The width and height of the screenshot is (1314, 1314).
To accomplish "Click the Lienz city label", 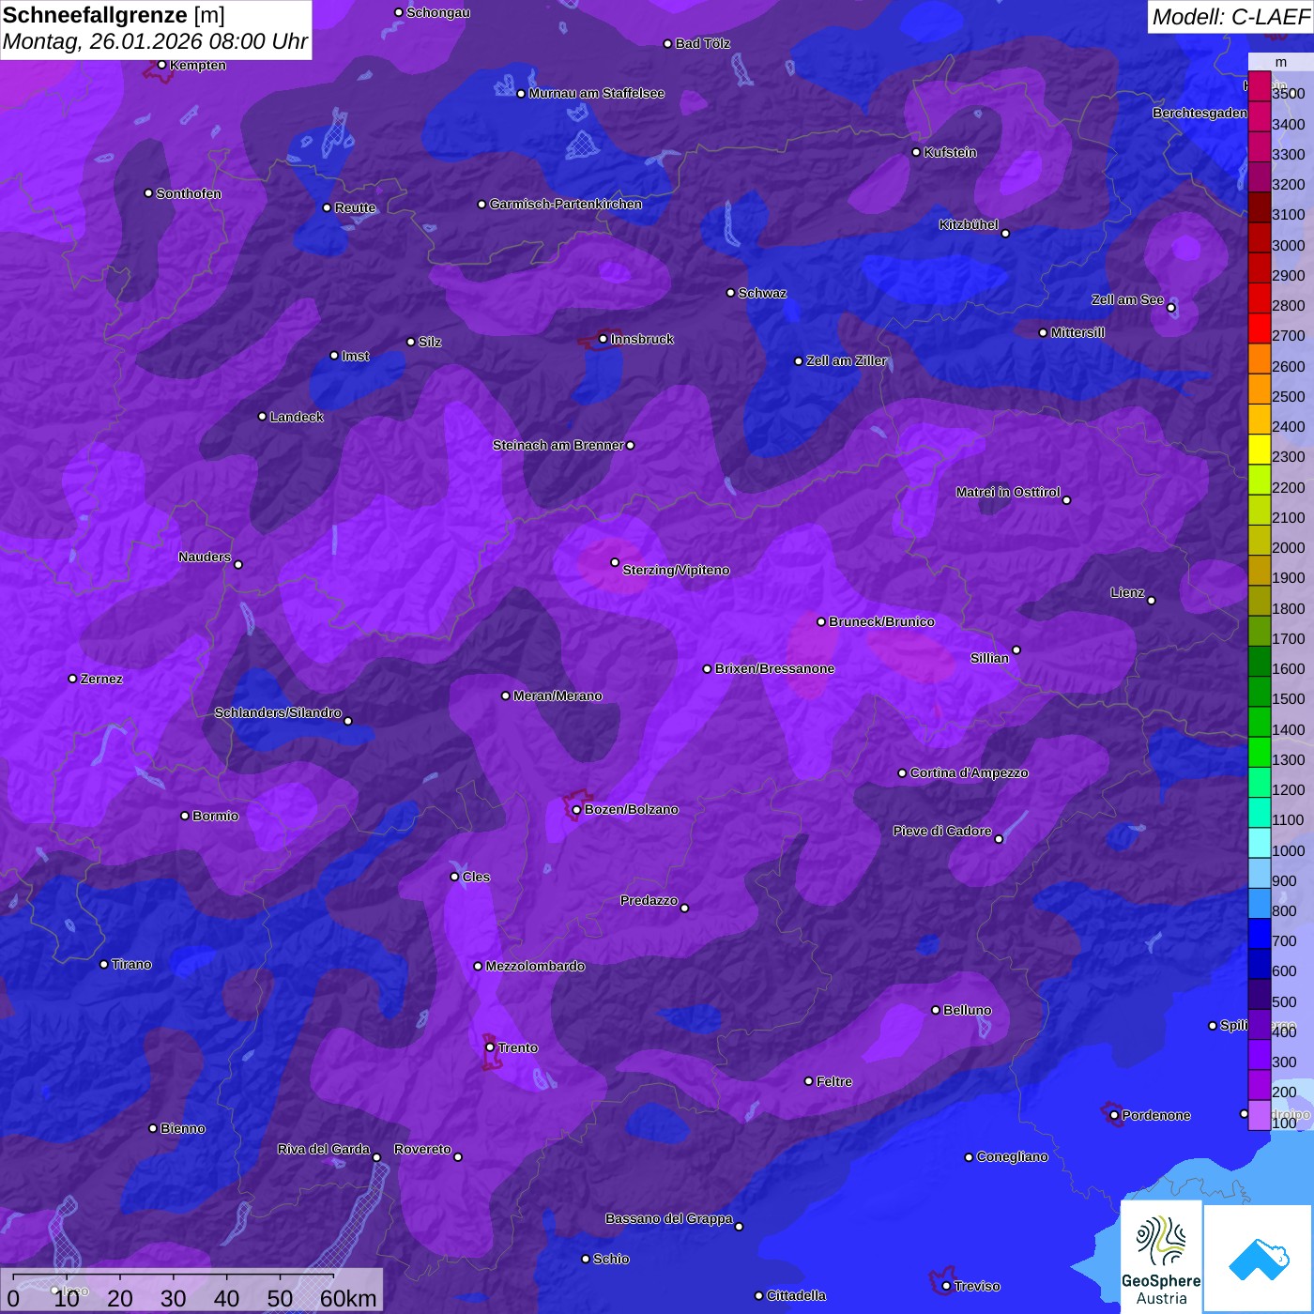I will coord(1127,592).
